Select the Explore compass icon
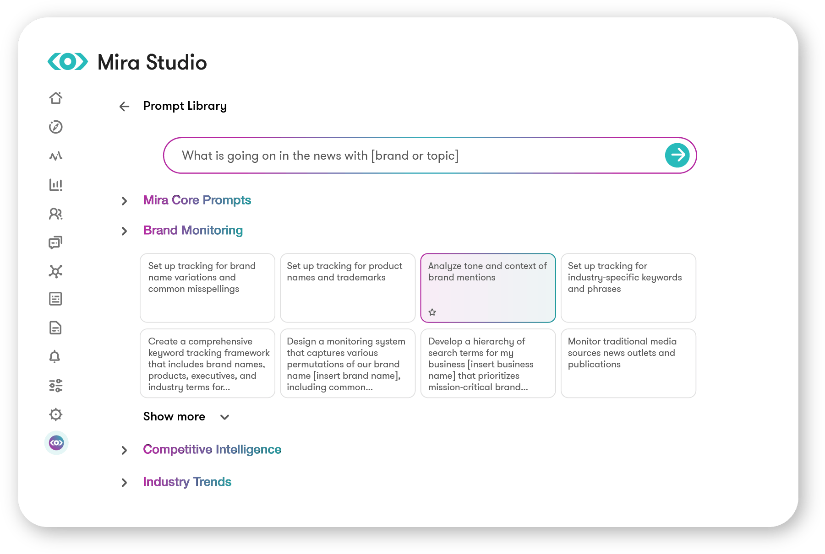The height and width of the screenshot is (554, 825). tap(56, 127)
